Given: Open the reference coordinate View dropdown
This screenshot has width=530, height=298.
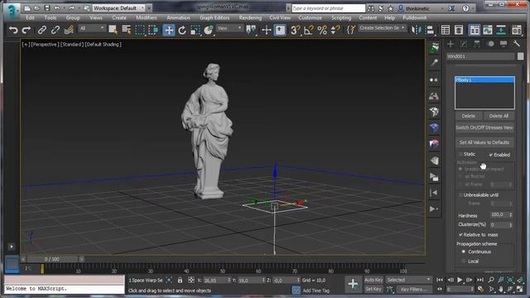Looking at the screenshot, I should [229, 28].
